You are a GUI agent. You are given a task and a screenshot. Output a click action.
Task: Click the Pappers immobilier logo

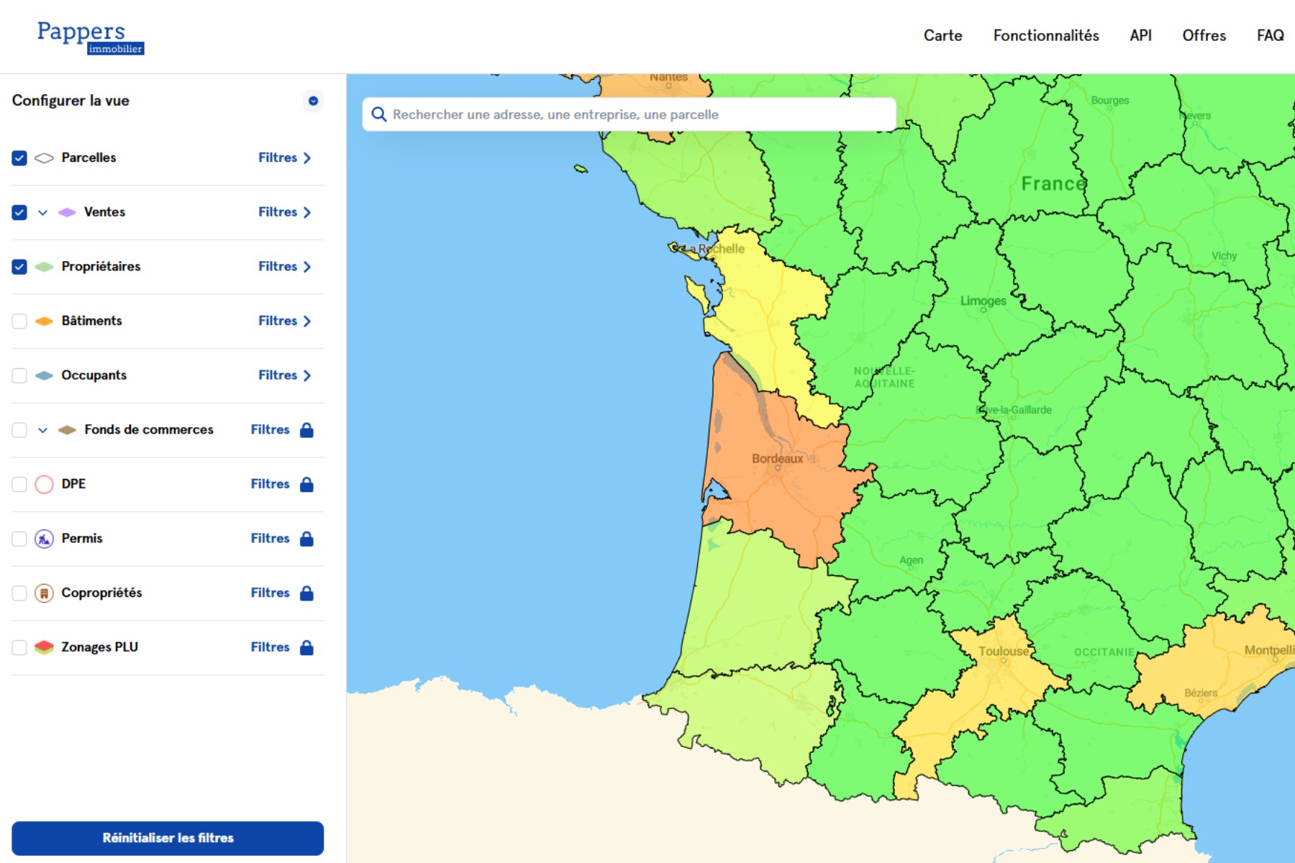tap(90, 37)
